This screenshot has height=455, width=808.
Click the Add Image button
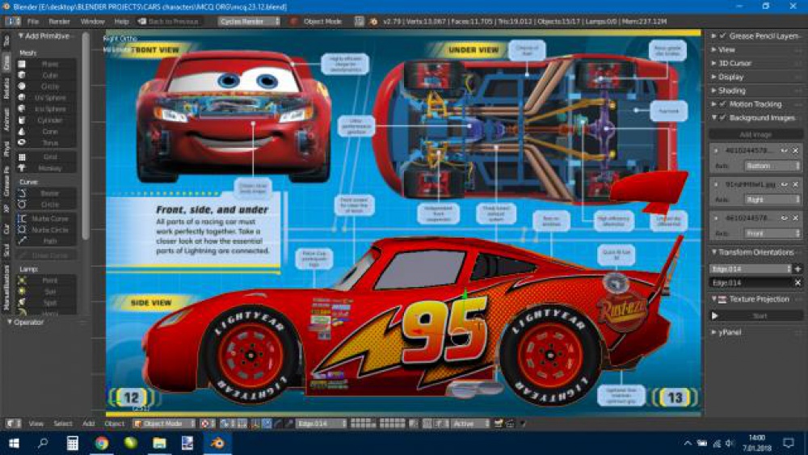(756, 134)
